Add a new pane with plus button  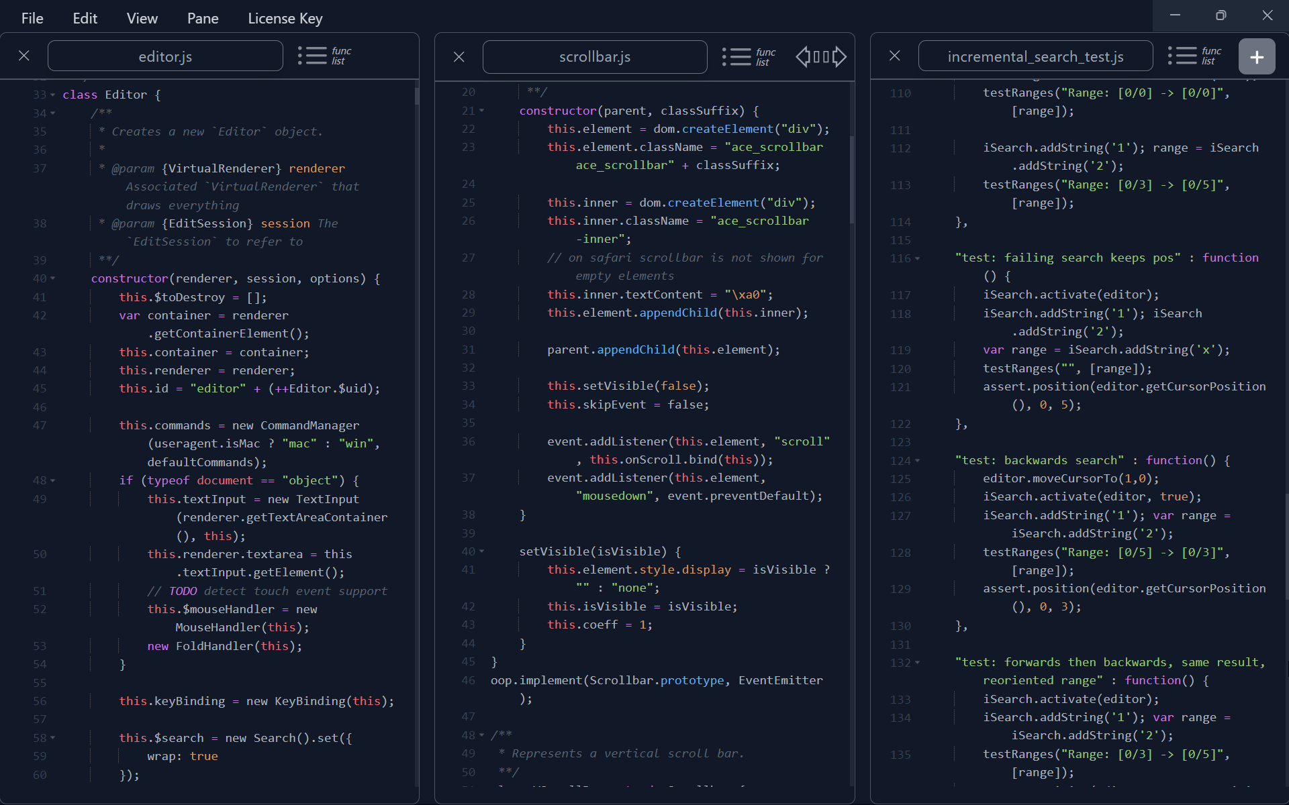tap(1257, 56)
